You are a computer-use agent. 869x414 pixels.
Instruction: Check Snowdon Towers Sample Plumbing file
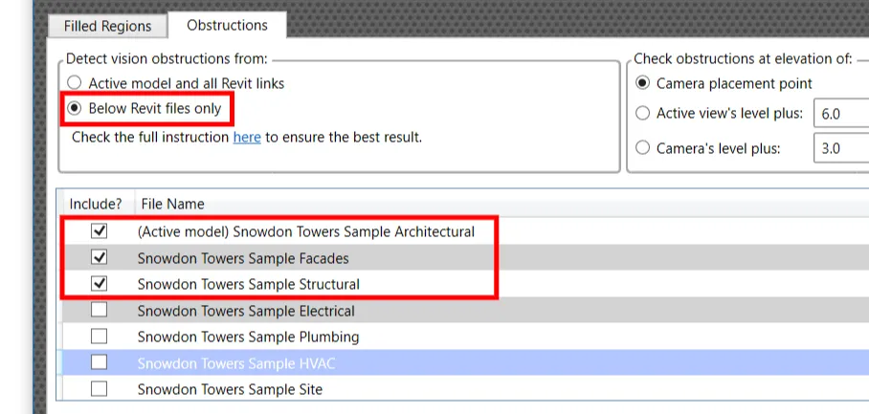pos(99,337)
